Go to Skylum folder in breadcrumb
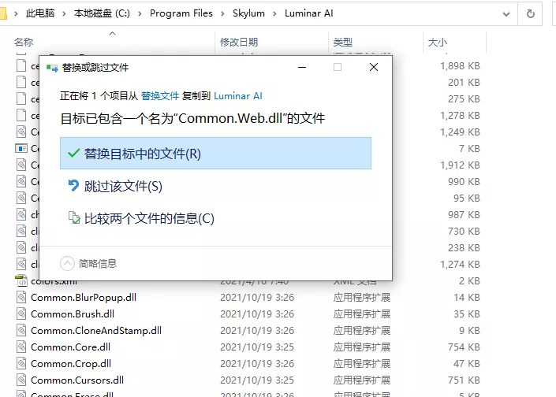 pyautogui.click(x=248, y=13)
